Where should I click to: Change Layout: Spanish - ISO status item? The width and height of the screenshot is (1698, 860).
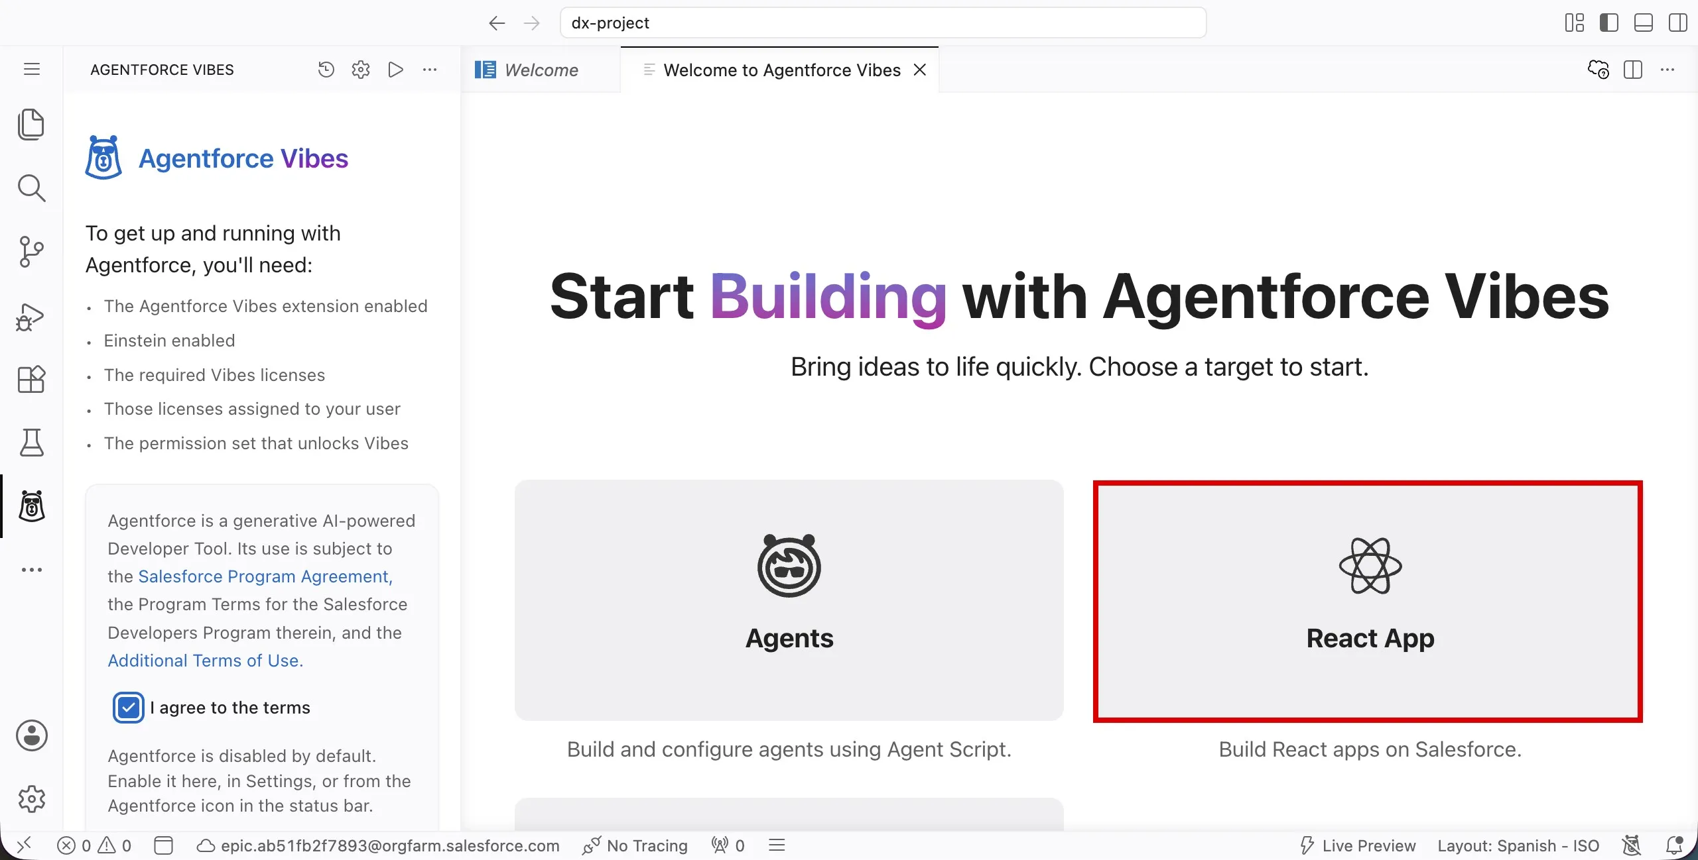click(x=1518, y=846)
